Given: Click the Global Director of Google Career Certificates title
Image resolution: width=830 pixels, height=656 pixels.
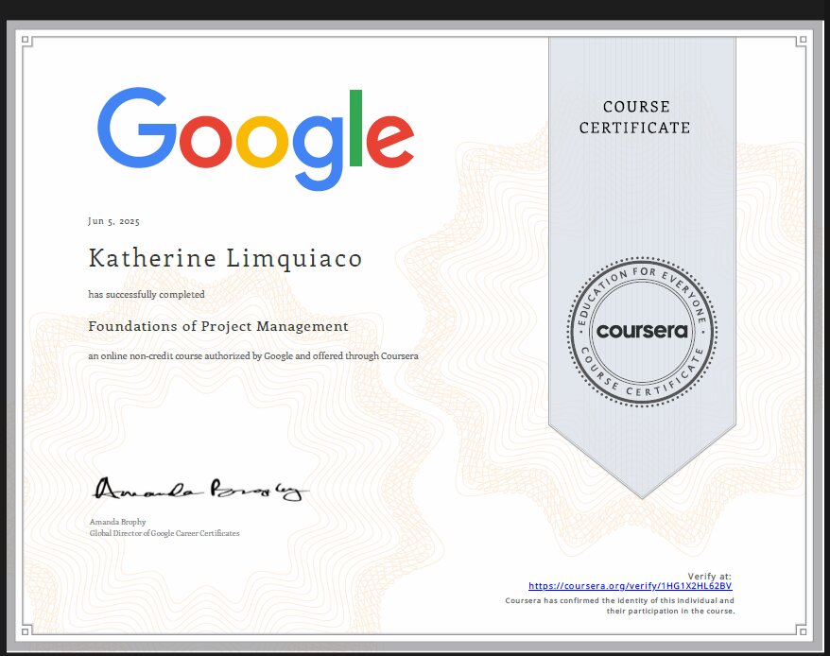Looking at the screenshot, I should [164, 533].
